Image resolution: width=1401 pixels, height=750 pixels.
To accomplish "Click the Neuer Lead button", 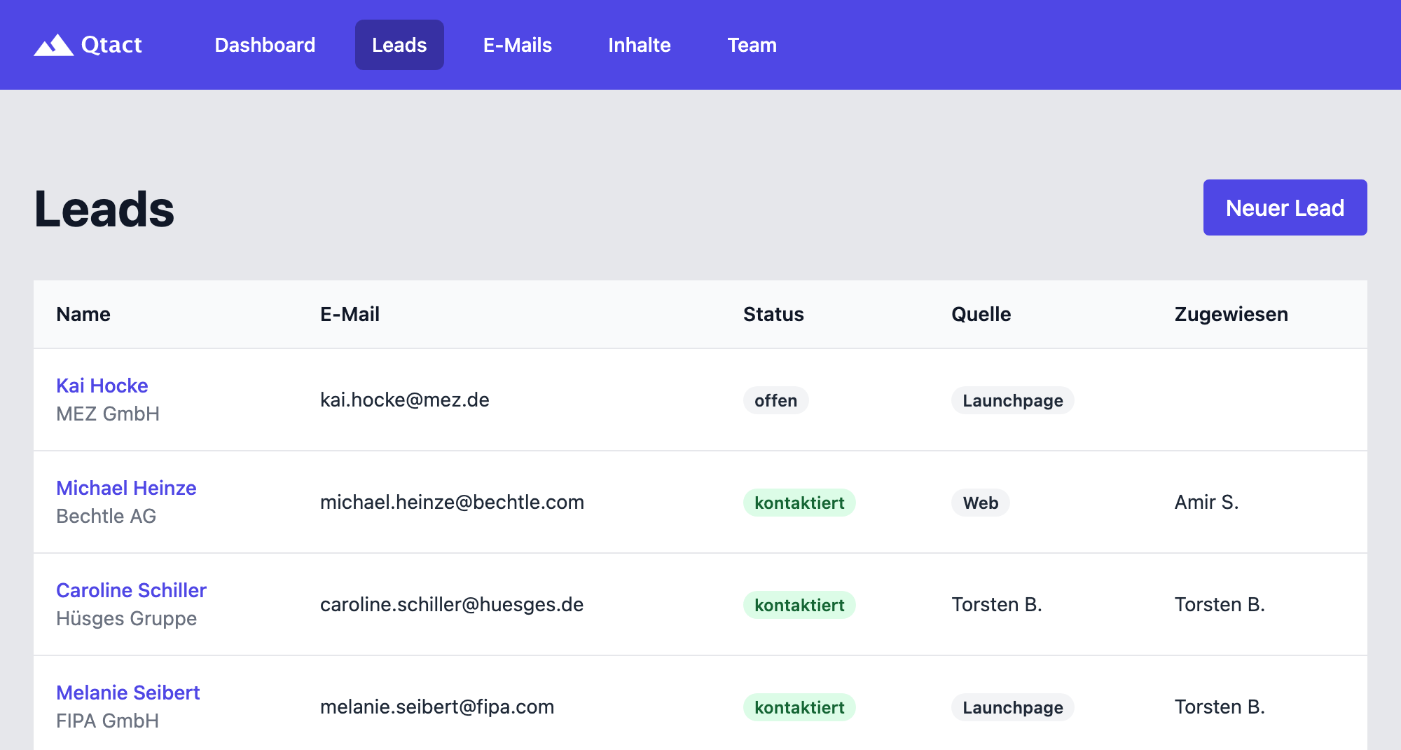I will click(1285, 207).
